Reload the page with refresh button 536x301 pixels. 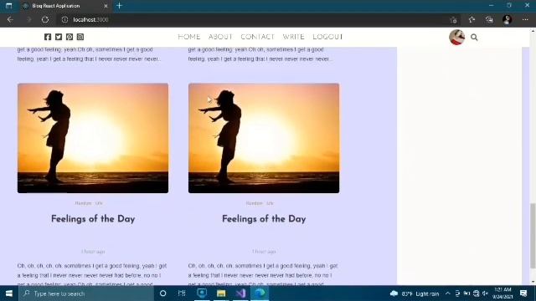(45, 20)
